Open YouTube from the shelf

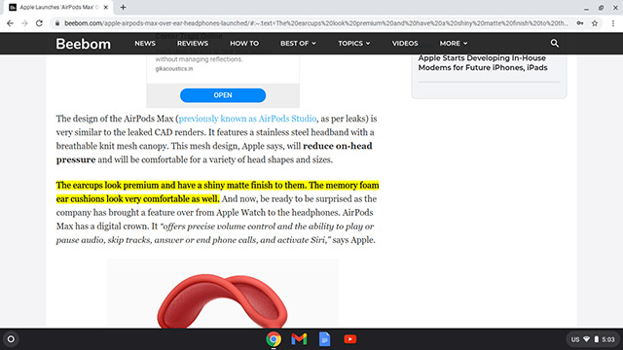pyautogui.click(x=350, y=339)
